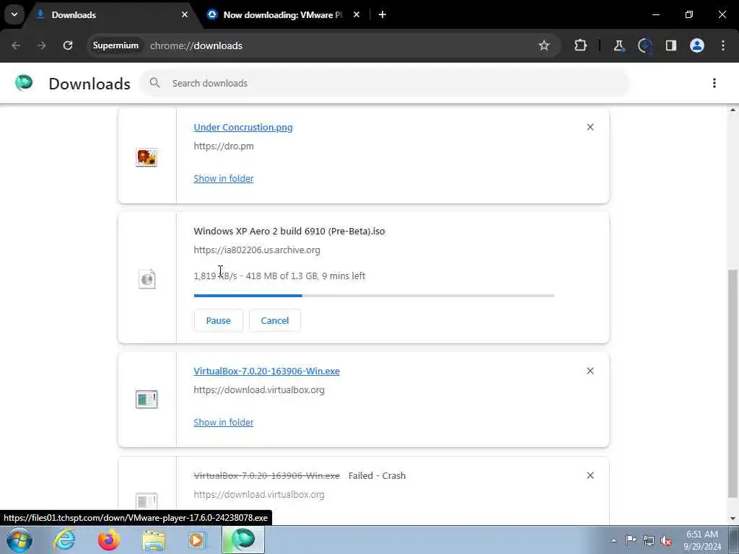Click the Under Concrustion.png image icon
This screenshot has height=554, width=739.
tap(147, 157)
